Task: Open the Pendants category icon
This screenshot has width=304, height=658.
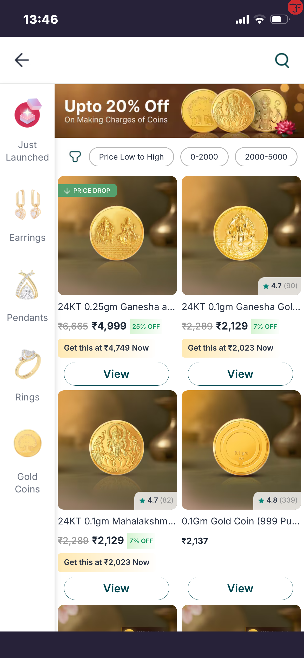Action: pos(27,285)
